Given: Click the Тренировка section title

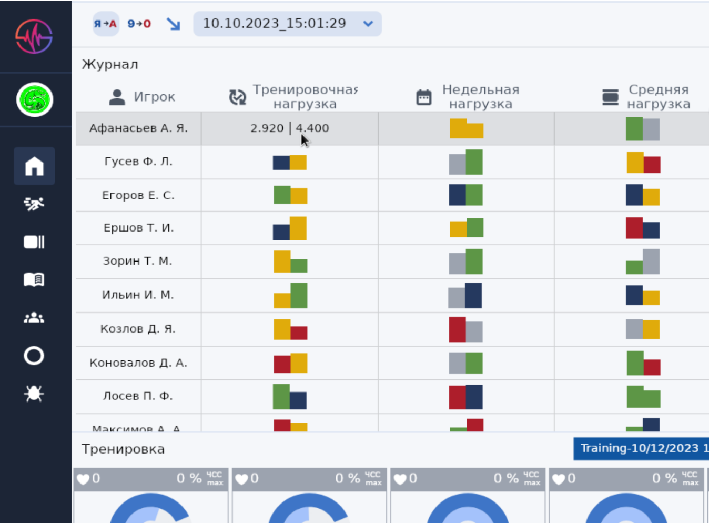Looking at the screenshot, I should pyautogui.click(x=123, y=449).
